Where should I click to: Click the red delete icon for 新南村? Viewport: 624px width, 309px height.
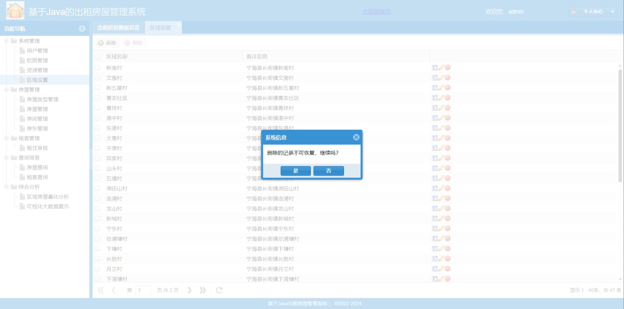click(448, 67)
